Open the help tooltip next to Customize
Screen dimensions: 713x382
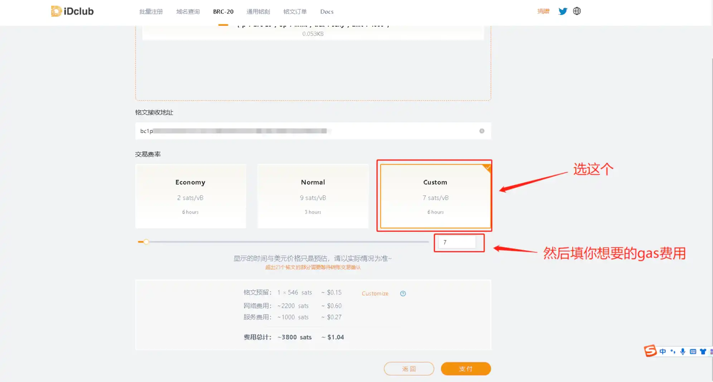click(x=403, y=293)
